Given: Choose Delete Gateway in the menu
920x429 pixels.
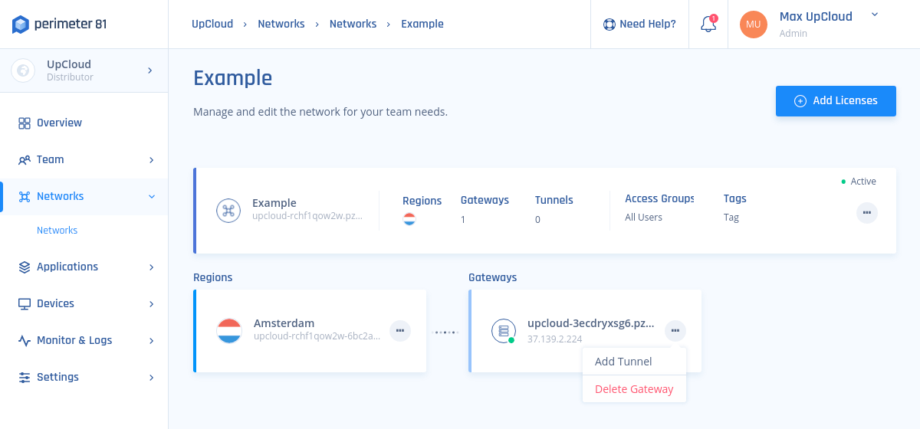Looking at the screenshot, I should click(634, 389).
